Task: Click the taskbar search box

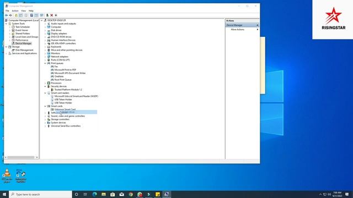Action: pos(40,194)
